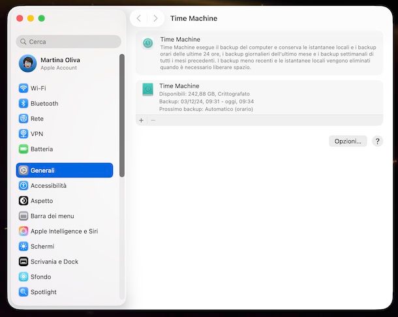398x317 pixels.
Task: Close the window with red button
Action: point(20,18)
